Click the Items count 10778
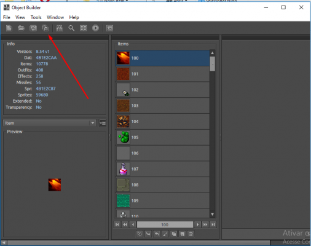 point(42,64)
